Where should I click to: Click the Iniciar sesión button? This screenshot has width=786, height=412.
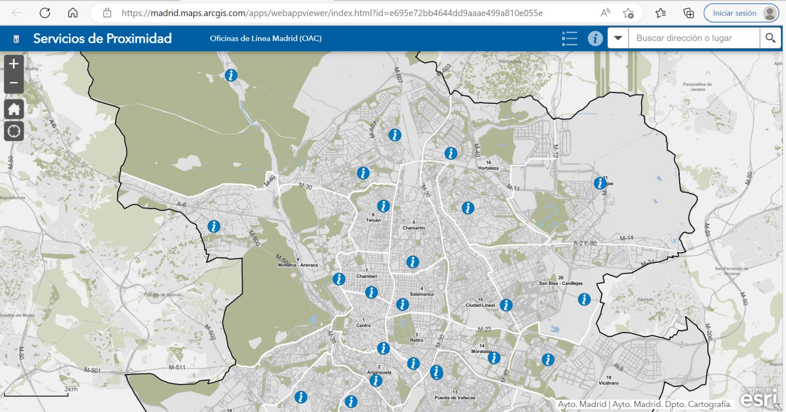734,13
